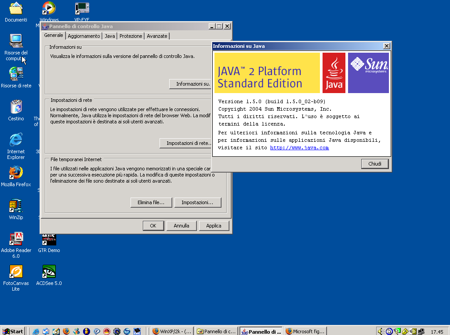Select Risorse di rete desktop icon
Viewport: 450px width, 335px height.
[16, 77]
